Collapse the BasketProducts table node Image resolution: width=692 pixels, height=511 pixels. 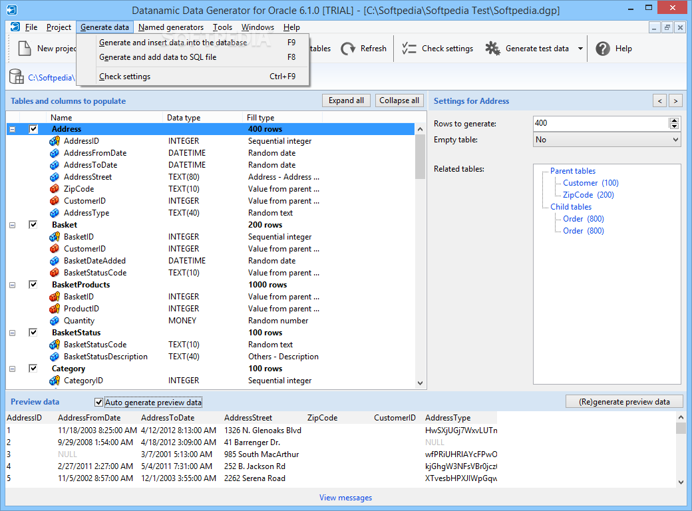point(13,285)
